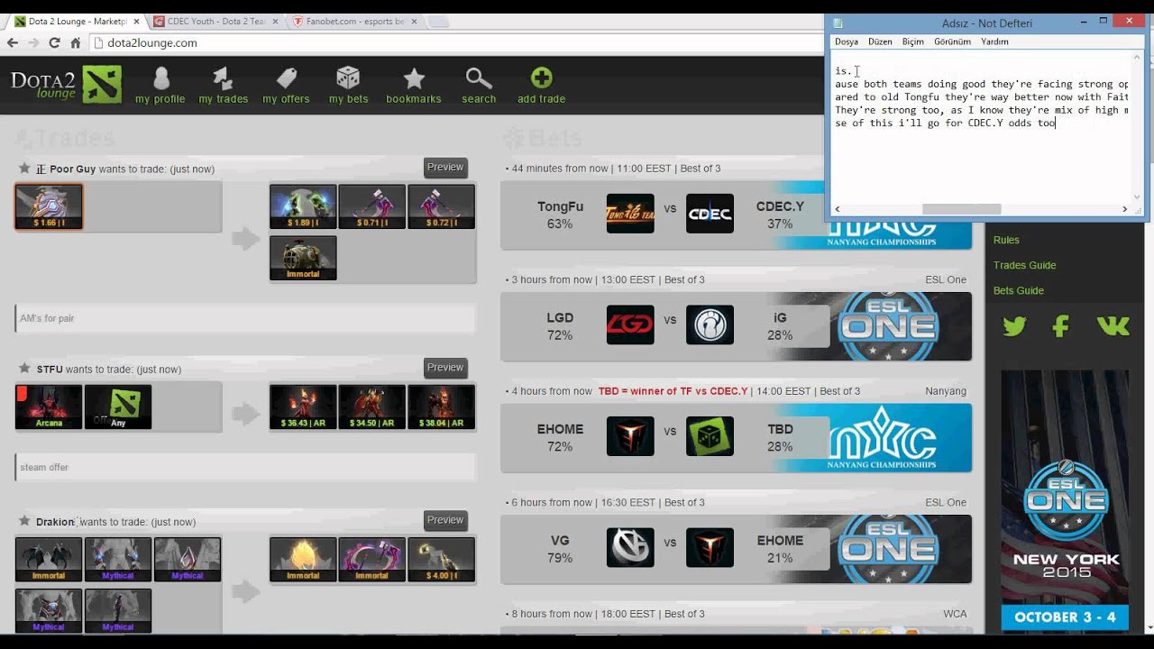Screen dimensions: 1154x649
Task: Open the Twitter icon in sidebar
Action: 1014,325
